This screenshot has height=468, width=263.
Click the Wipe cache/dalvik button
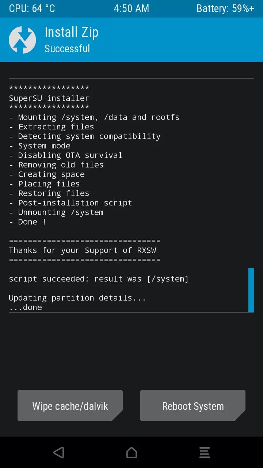[70, 405]
